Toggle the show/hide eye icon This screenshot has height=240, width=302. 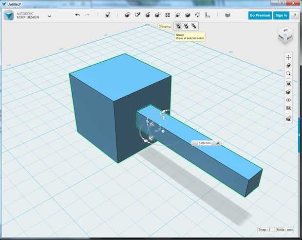click(x=288, y=100)
